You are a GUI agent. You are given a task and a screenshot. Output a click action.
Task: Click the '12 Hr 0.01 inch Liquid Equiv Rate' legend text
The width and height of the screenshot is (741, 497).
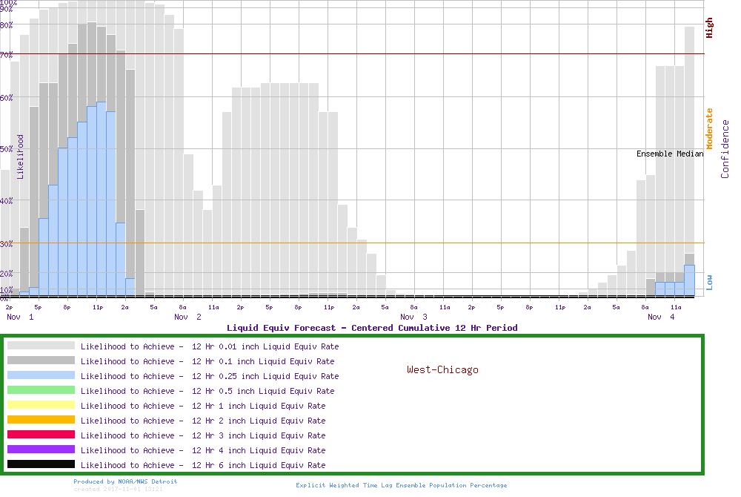[x=265, y=346]
